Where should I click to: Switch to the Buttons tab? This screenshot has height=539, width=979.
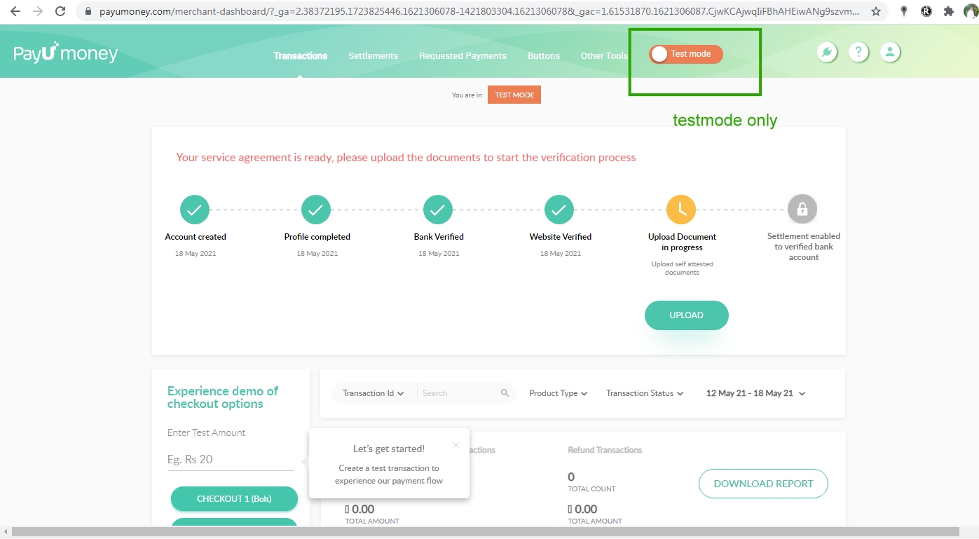click(x=544, y=55)
